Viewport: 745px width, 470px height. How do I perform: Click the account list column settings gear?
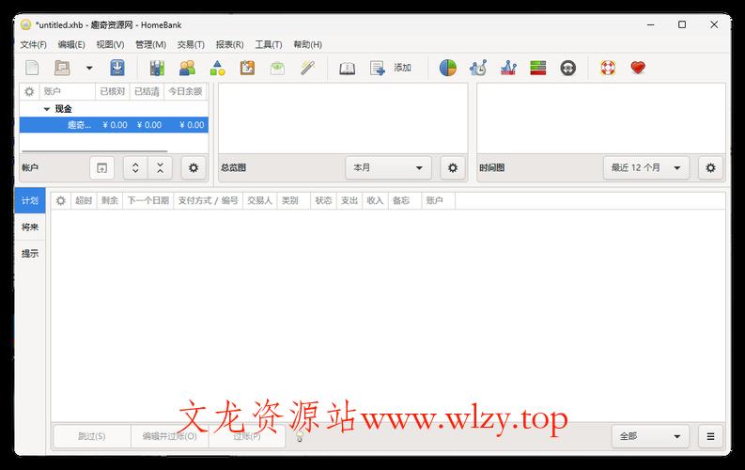point(29,91)
